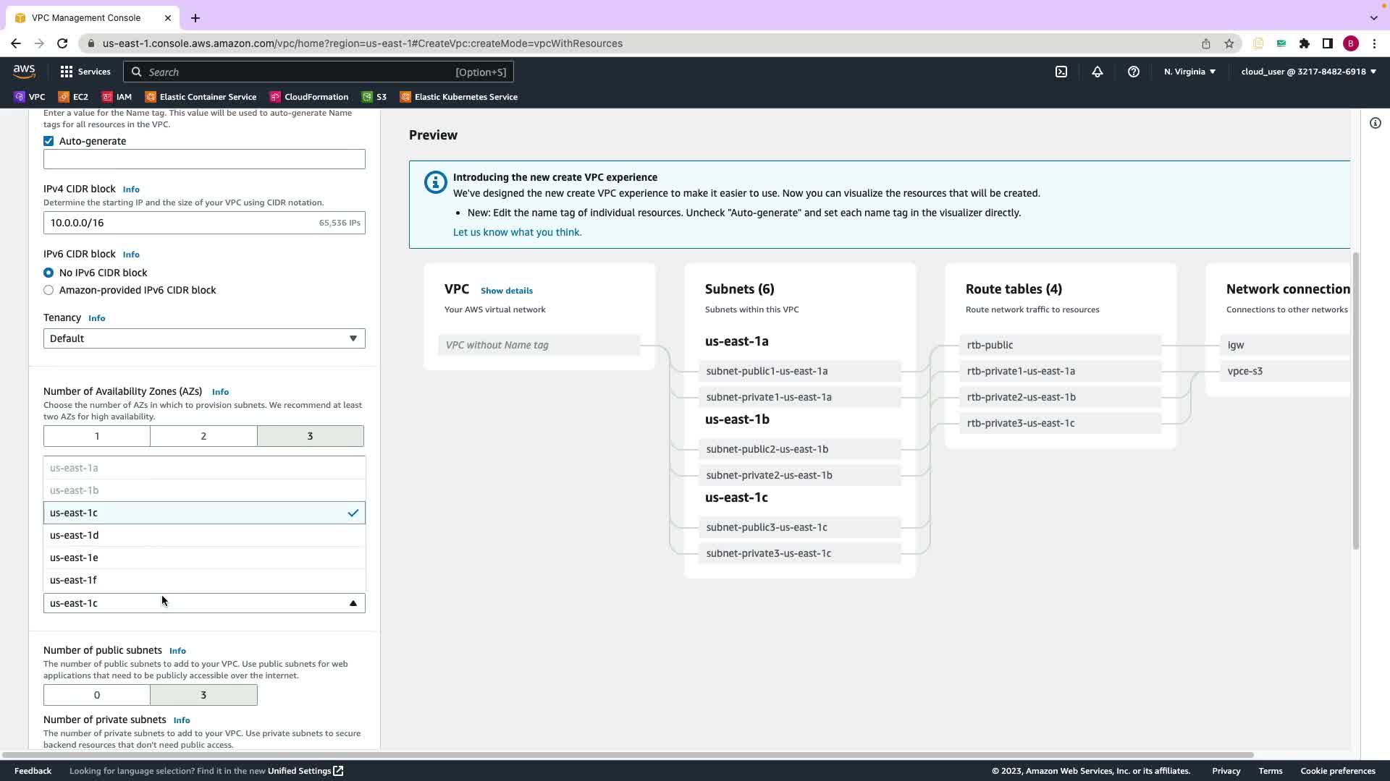Open the notifications bell
This screenshot has height=781, width=1390.
point(1098,72)
